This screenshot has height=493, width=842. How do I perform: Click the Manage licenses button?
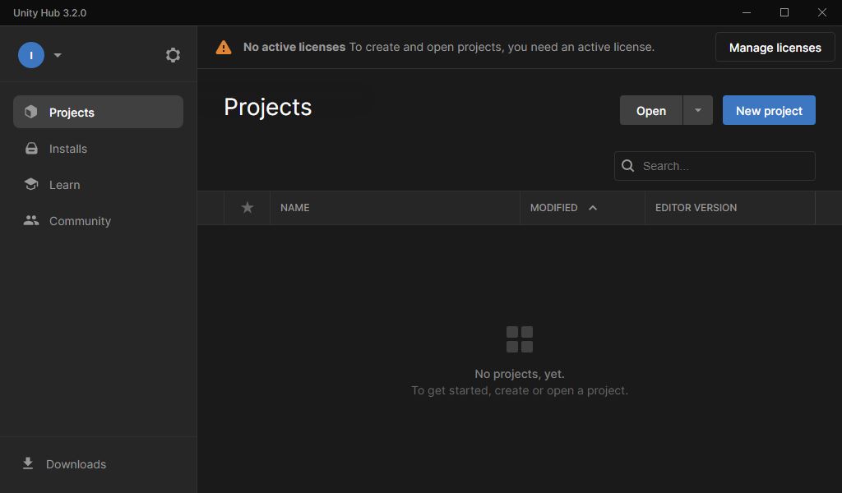(775, 47)
